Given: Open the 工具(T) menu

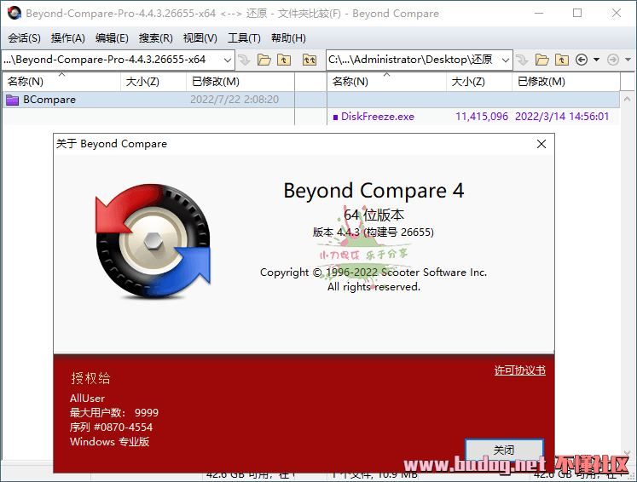Looking at the screenshot, I should coord(244,38).
